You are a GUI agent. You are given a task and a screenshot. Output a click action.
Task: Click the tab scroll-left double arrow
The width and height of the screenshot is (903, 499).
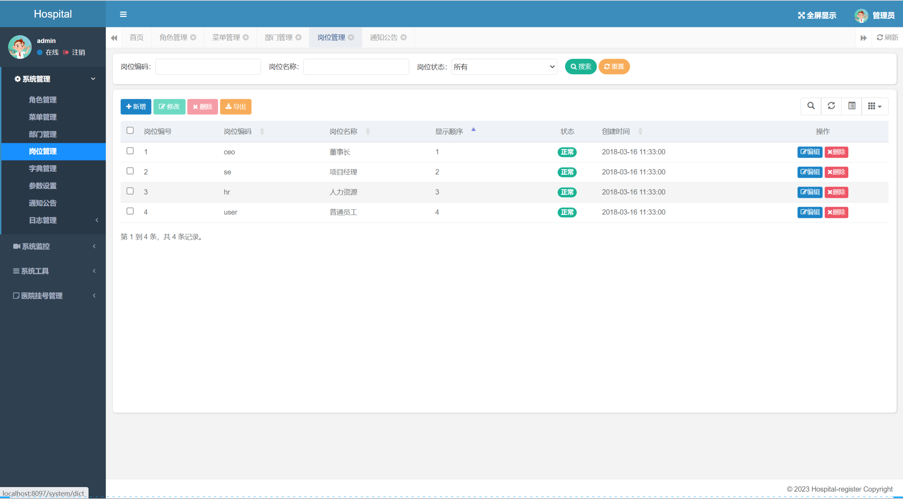[114, 38]
